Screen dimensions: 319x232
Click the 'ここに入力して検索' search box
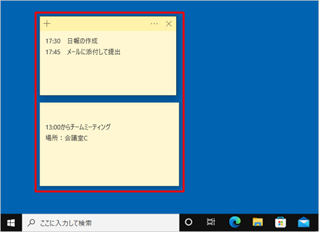pos(101,222)
